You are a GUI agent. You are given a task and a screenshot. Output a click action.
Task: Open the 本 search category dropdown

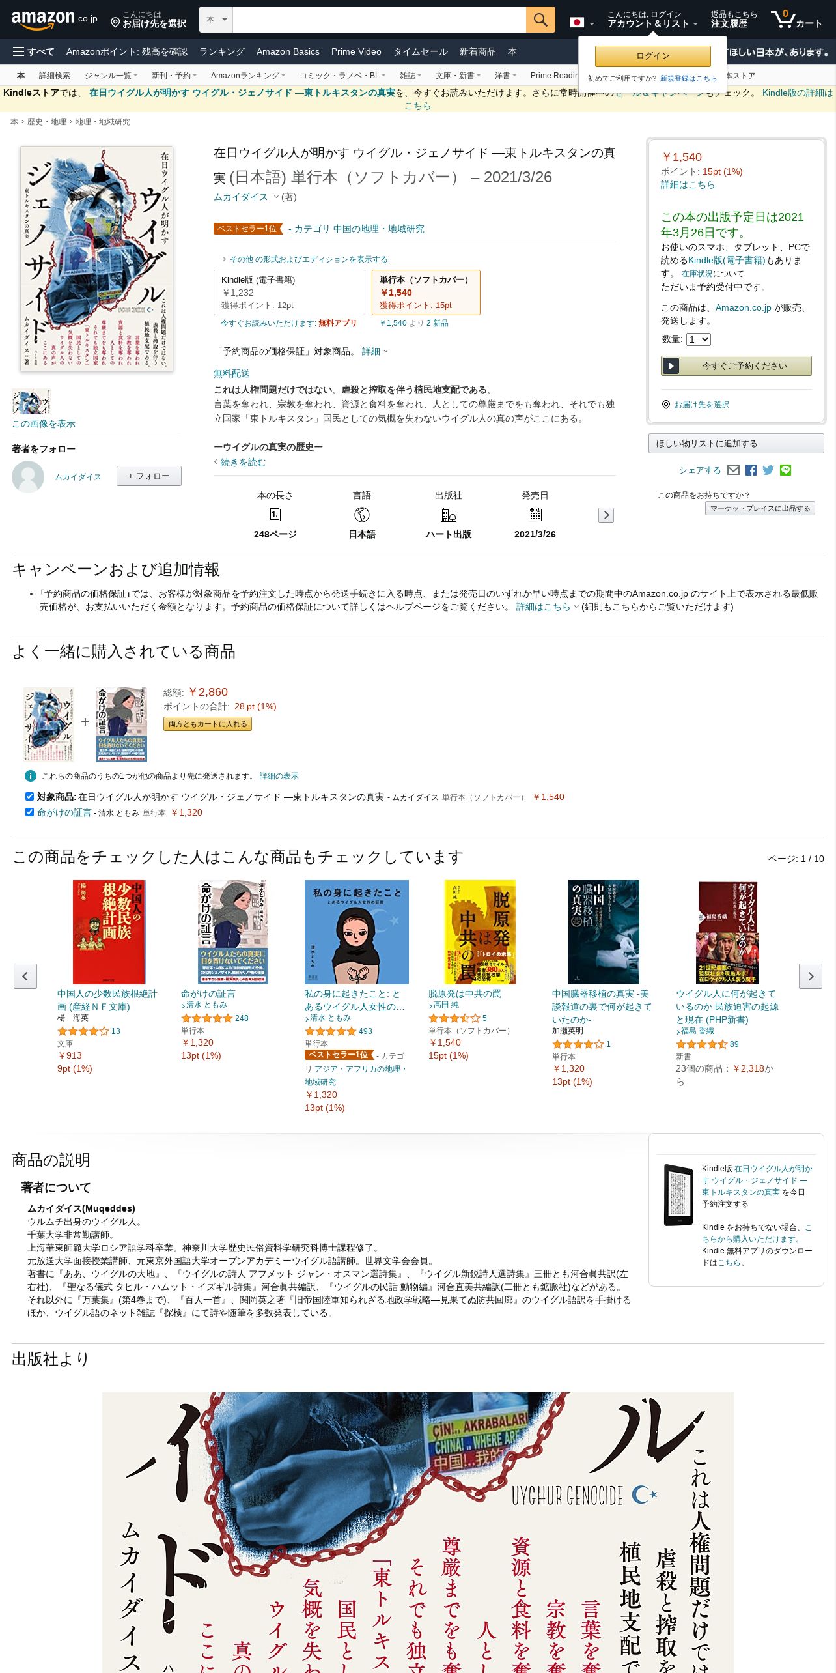coord(216,20)
